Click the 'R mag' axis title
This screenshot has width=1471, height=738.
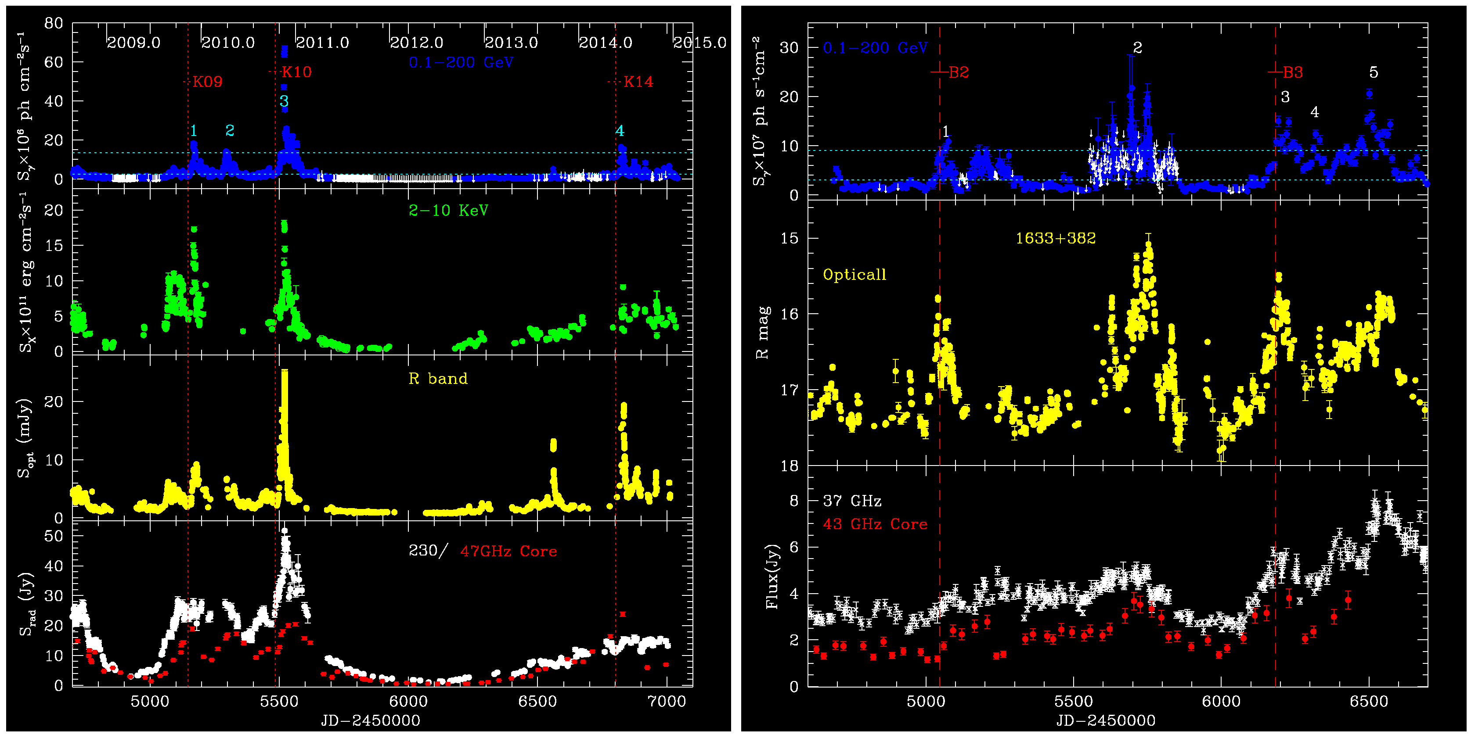point(762,333)
